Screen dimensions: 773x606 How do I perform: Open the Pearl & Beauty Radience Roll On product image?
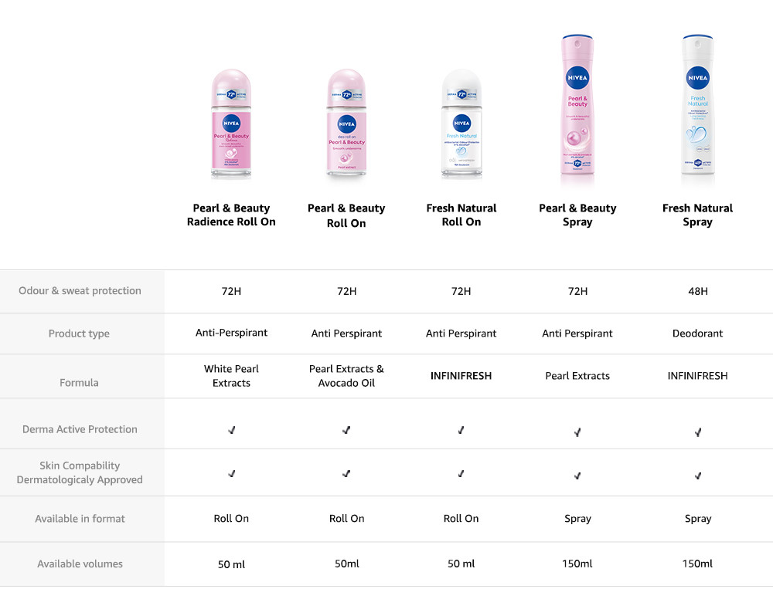[x=231, y=125]
